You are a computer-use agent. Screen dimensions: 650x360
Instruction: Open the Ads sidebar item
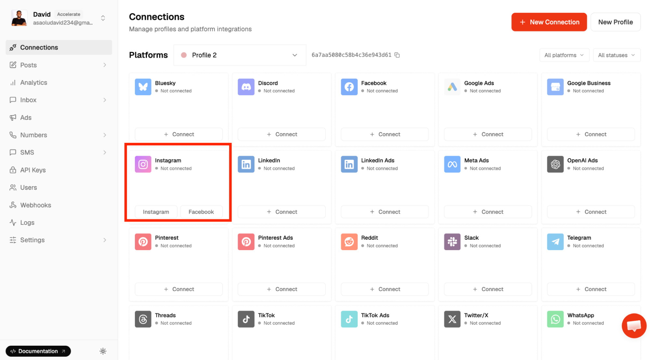pyautogui.click(x=59, y=117)
